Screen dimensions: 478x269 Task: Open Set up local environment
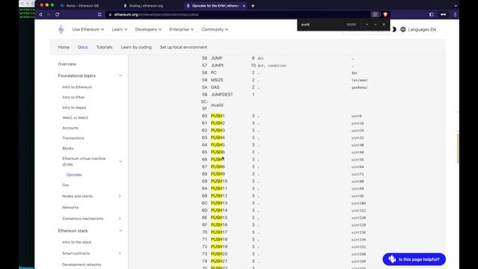coord(183,47)
